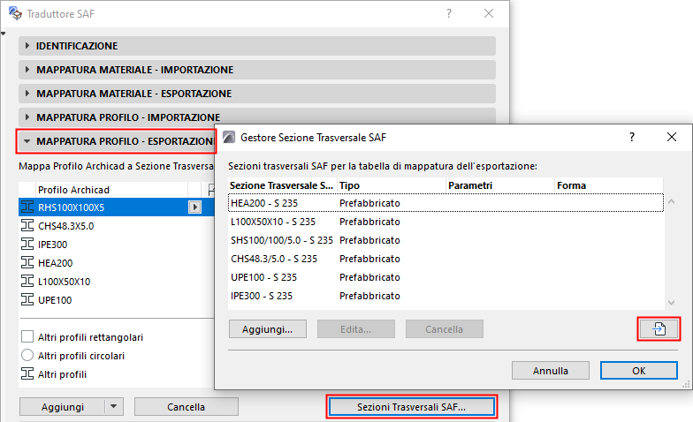This screenshot has height=422, width=693.
Task: Select UPE100 in Profilo Archicad list
Action: 55,300
